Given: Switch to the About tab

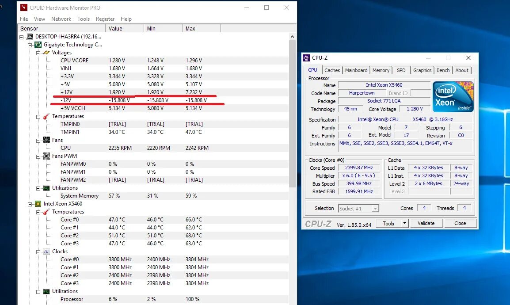Looking at the screenshot, I should pyautogui.click(x=462, y=70).
